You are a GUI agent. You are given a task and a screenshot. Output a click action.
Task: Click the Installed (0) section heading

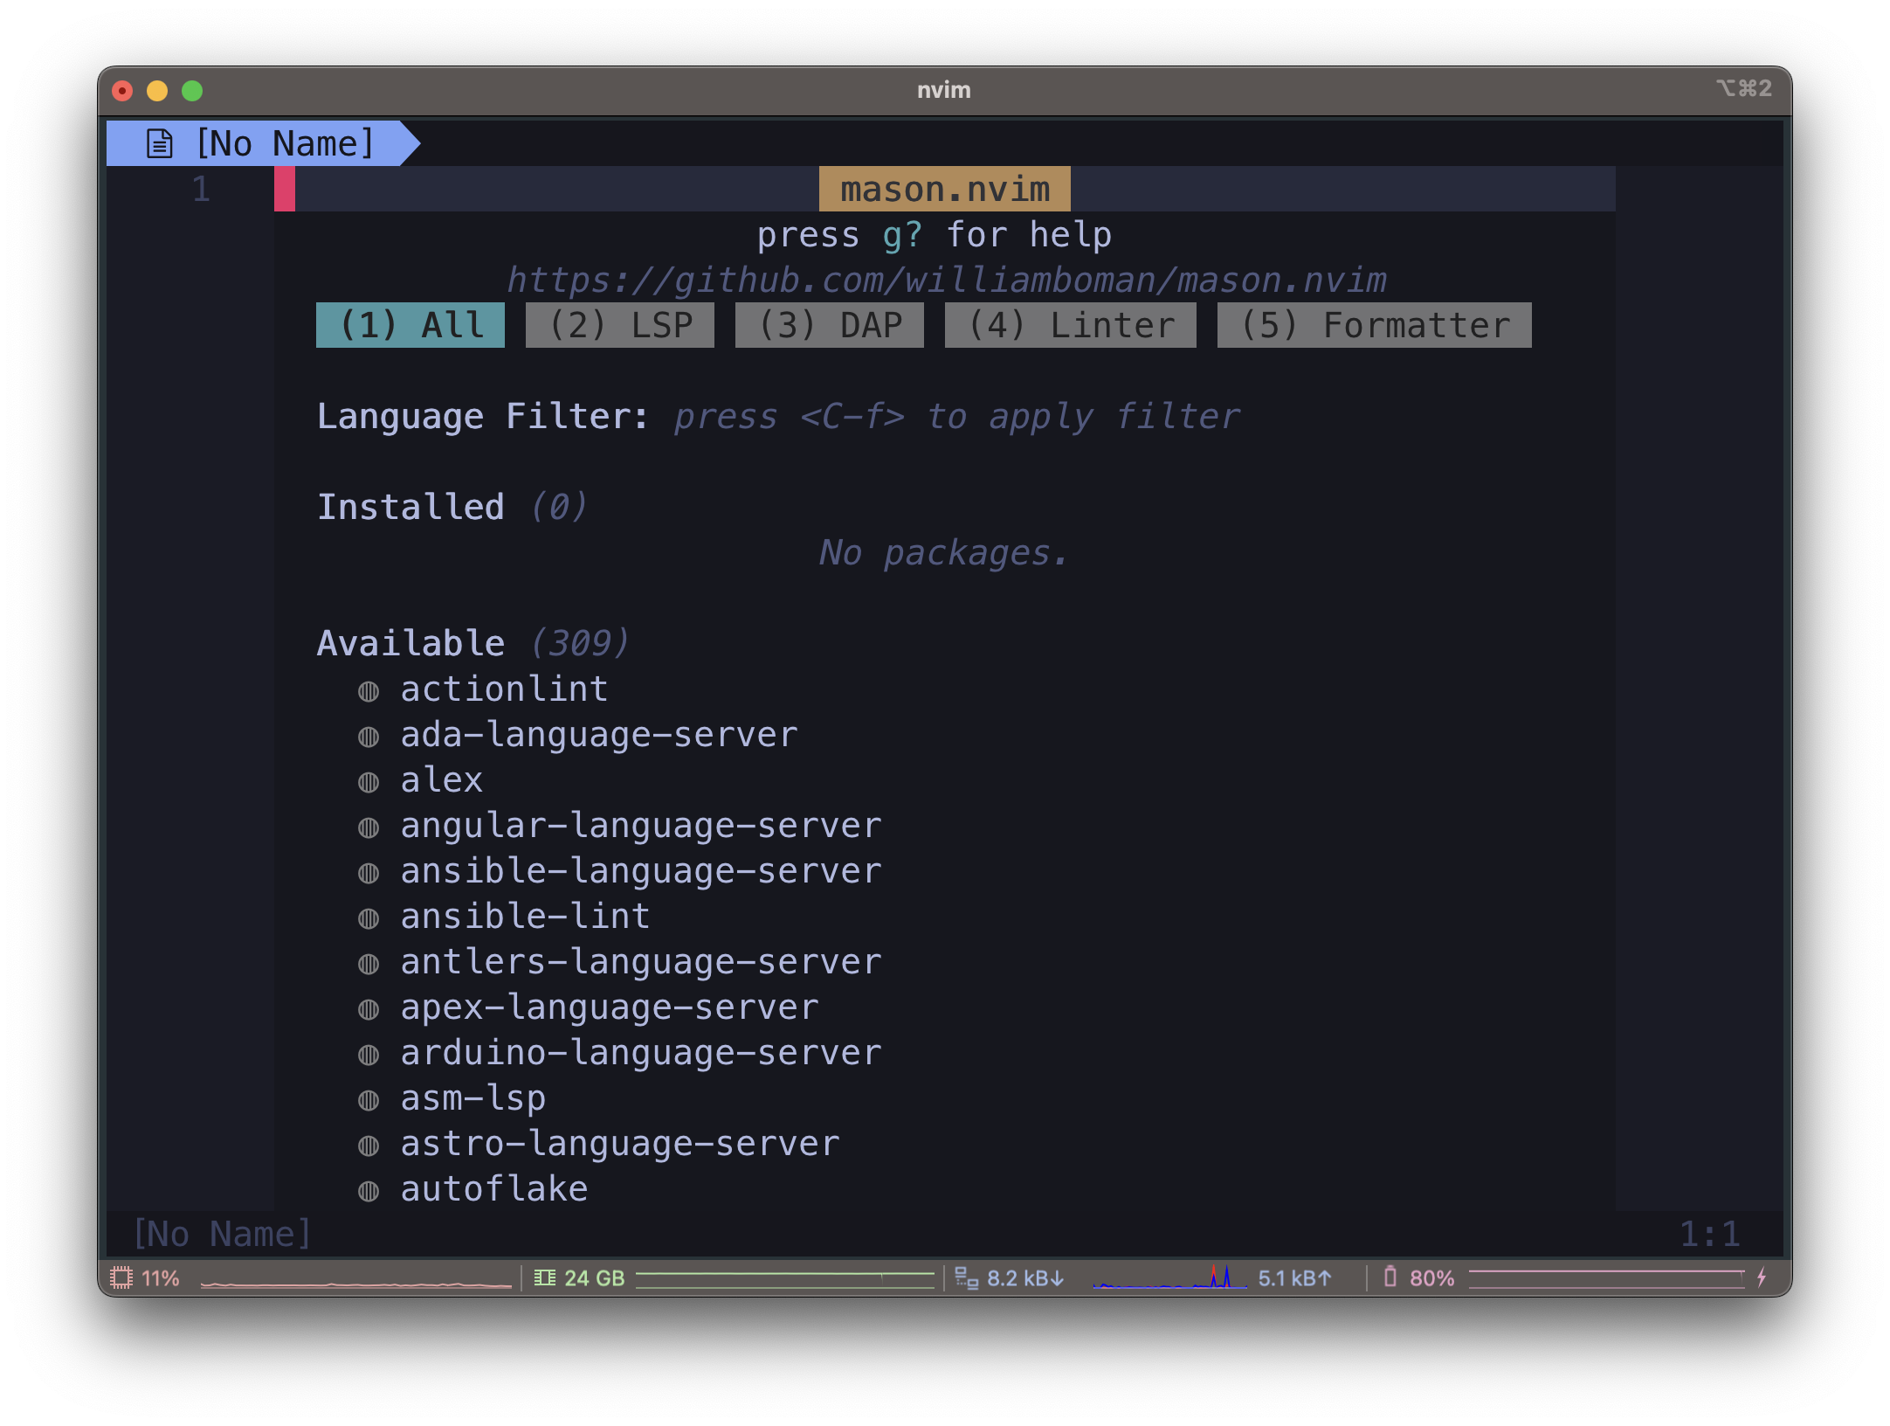pyautogui.click(x=452, y=508)
